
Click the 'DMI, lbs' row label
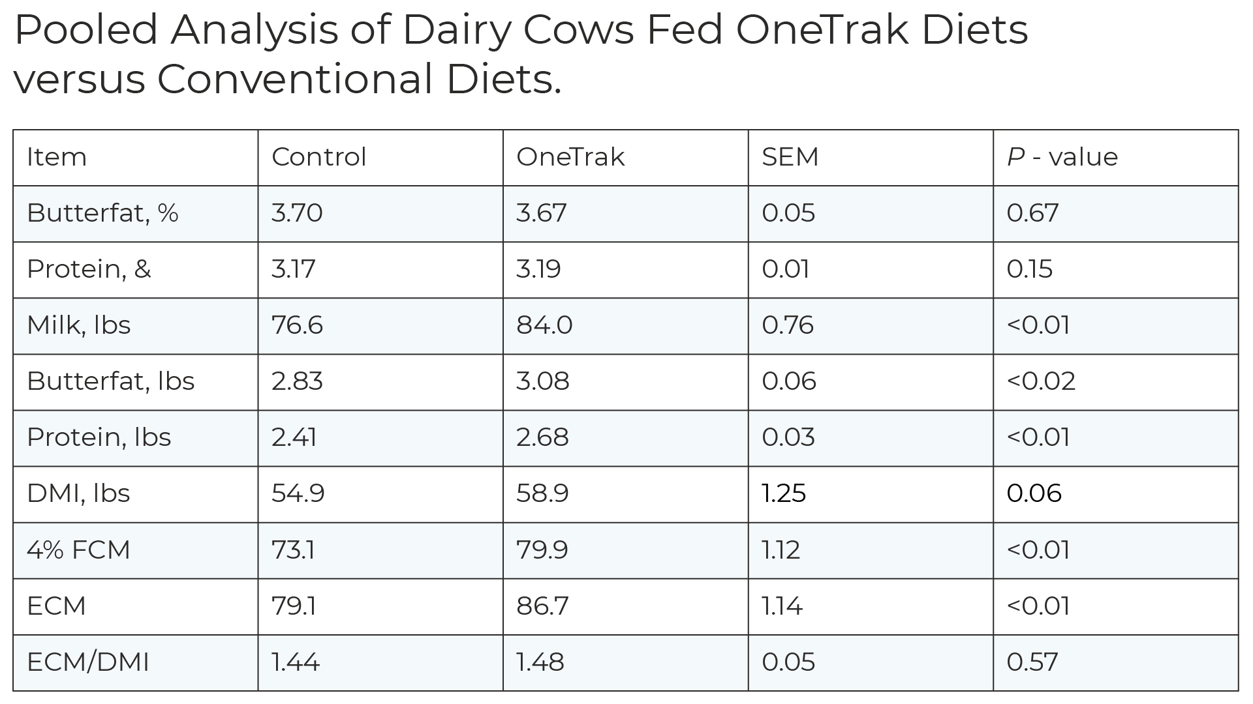pyautogui.click(x=78, y=493)
